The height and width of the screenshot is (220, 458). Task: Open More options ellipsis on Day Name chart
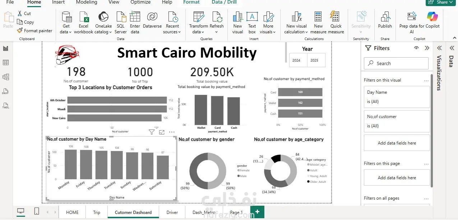[x=172, y=132]
